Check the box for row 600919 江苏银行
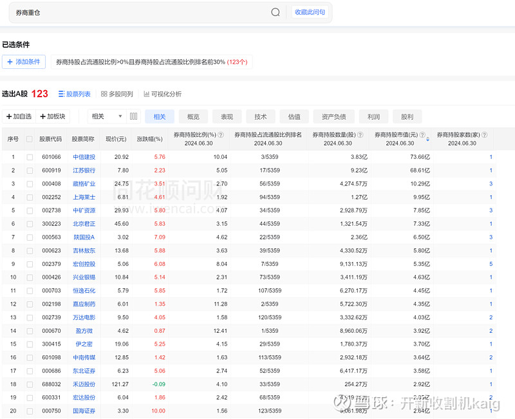Image resolution: width=515 pixels, height=419 pixels. (x=30, y=171)
